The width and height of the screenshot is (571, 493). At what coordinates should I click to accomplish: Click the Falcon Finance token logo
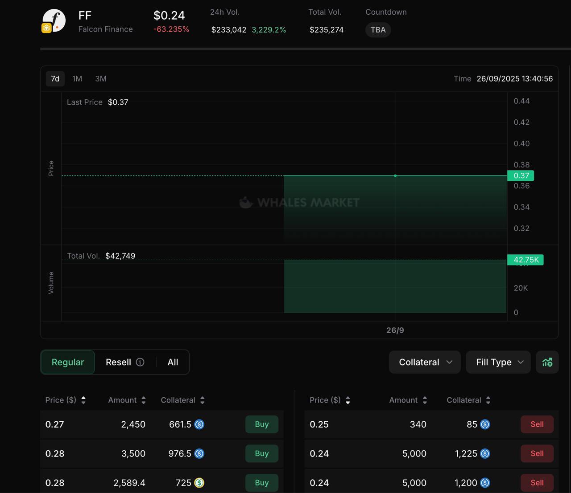54,21
